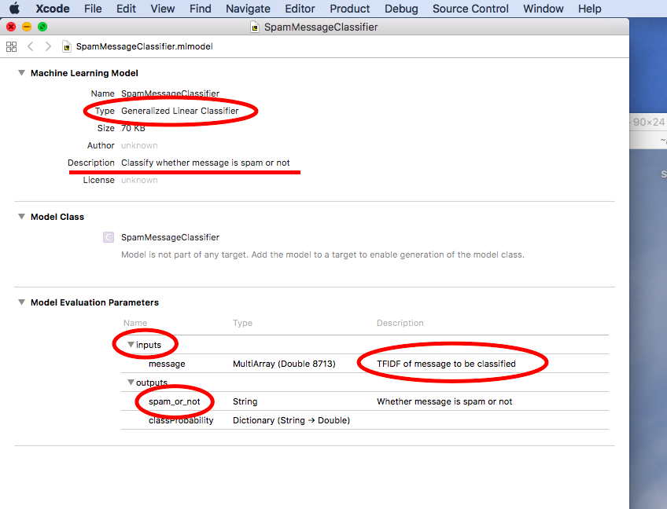The height and width of the screenshot is (509, 667).
Task: Open the View menu
Action: (x=163, y=9)
